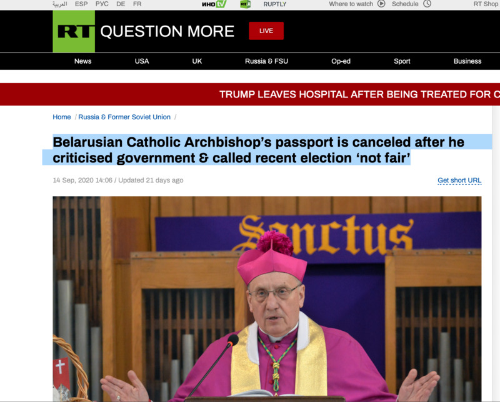Click the Schedule clock icon
The width and height of the screenshot is (500, 402).
coord(427,4)
